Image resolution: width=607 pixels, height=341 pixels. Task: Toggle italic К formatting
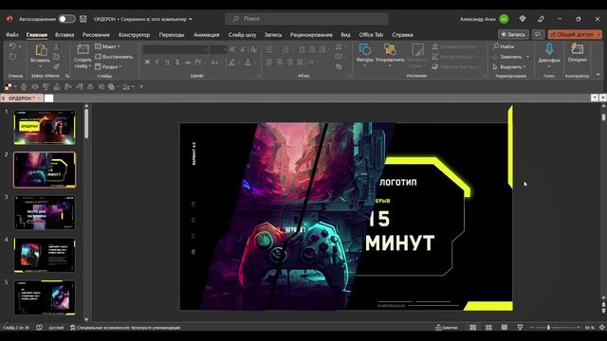[157, 63]
